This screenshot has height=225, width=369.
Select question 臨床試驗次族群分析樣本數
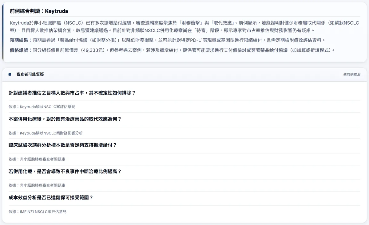tap(62, 145)
